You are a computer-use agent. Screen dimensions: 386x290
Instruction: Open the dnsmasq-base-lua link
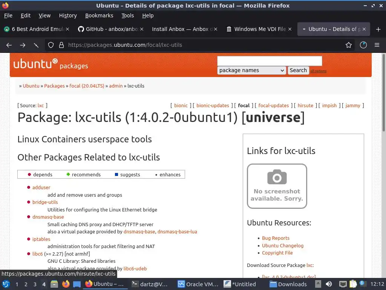177,232
